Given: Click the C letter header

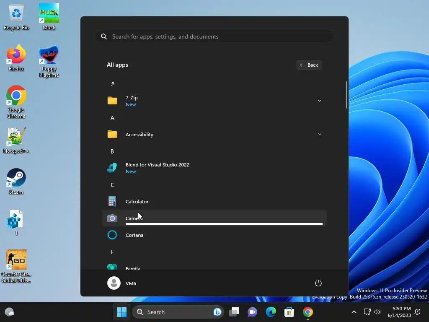Looking at the screenshot, I should click(112, 185).
